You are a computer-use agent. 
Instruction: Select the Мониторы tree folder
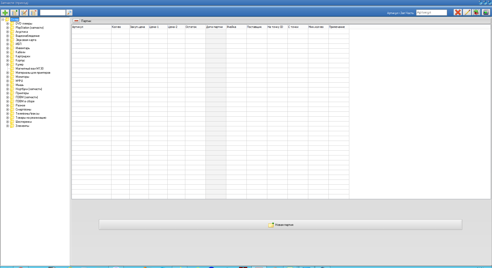pos(22,77)
